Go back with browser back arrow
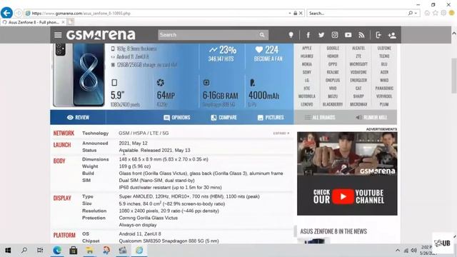457x257 pixels. pyautogui.click(x=6, y=13)
